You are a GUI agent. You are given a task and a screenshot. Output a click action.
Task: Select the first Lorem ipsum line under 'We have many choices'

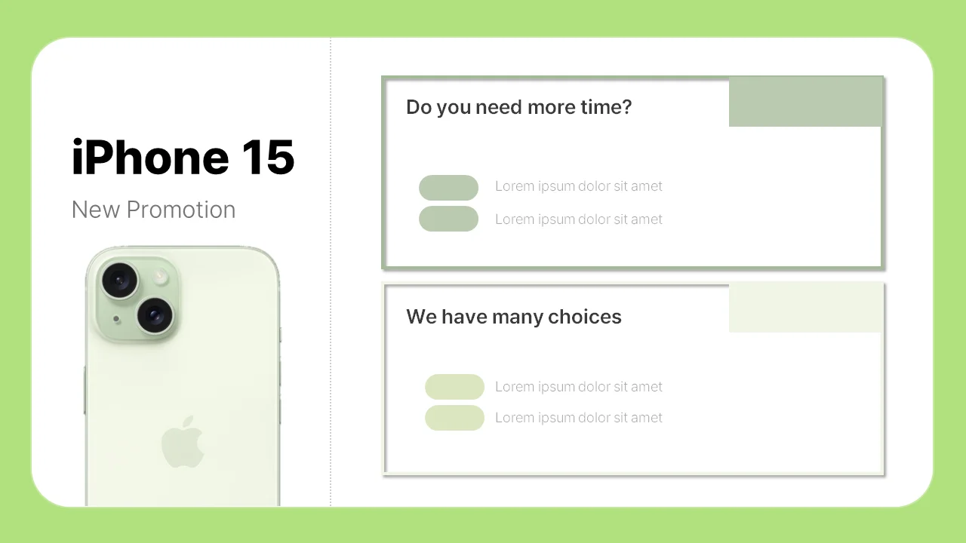pyautogui.click(x=579, y=387)
